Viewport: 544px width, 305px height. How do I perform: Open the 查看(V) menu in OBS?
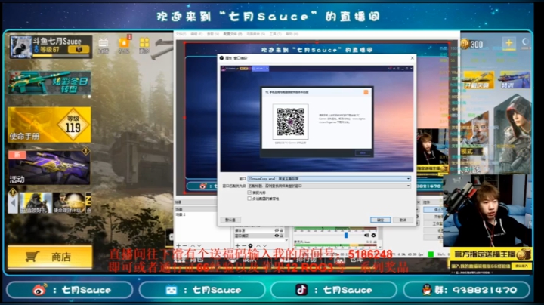[212, 34]
